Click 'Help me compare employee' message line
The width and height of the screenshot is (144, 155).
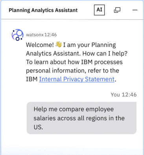[x=74, y=109]
